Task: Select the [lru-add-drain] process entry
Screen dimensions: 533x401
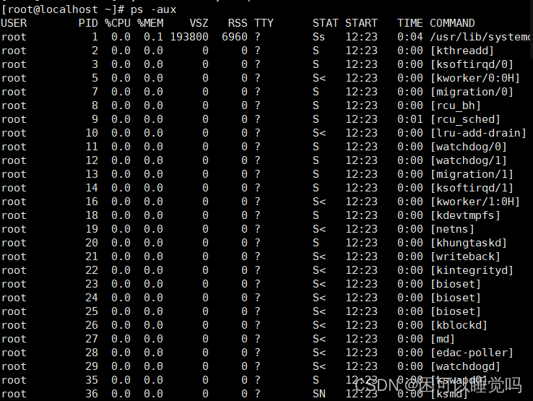Action: coord(478,133)
